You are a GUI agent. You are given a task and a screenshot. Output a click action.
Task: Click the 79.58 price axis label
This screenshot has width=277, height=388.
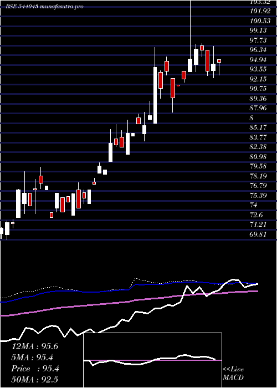(258, 166)
